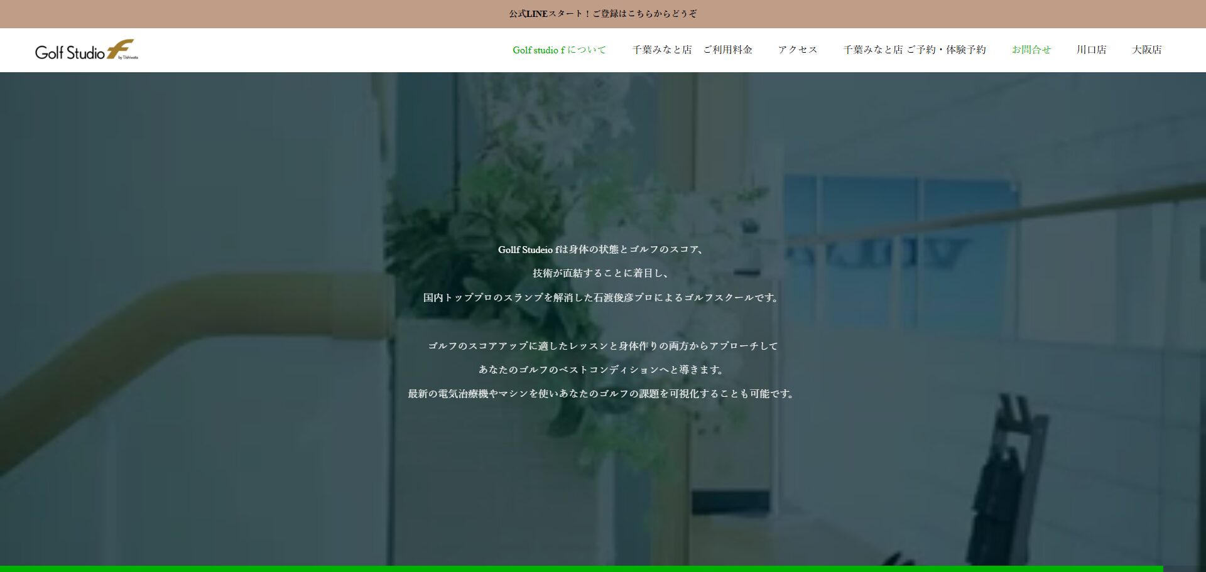Open 千葉みなと店 ご予約・体験予約 booking page
The width and height of the screenshot is (1206, 572).
[x=914, y=50]
